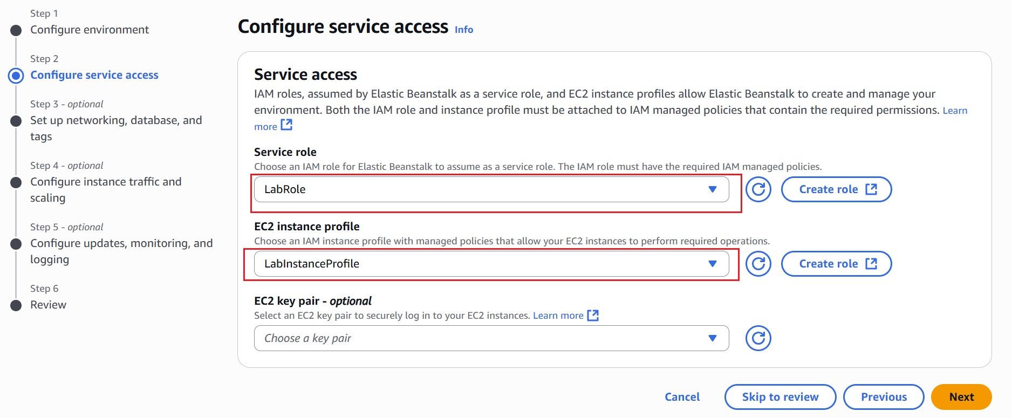
Task: Click external link icon after Service access description
Action: tap(286, 125)
